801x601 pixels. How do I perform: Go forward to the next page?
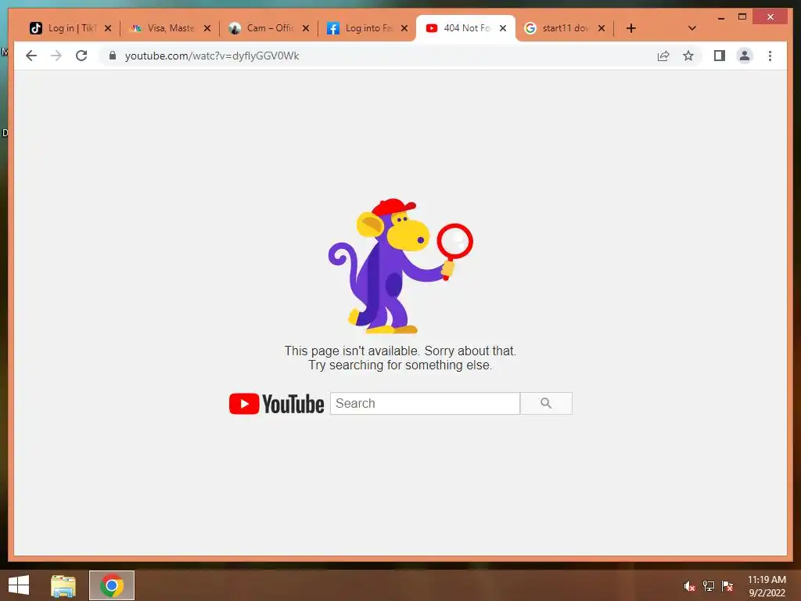(56, 56)
